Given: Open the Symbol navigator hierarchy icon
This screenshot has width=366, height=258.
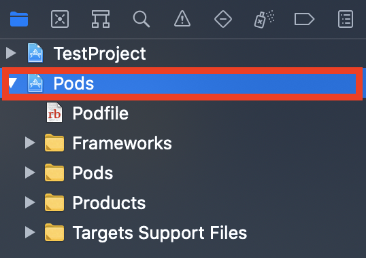Looking at the screenshot, I should [101, 19].
